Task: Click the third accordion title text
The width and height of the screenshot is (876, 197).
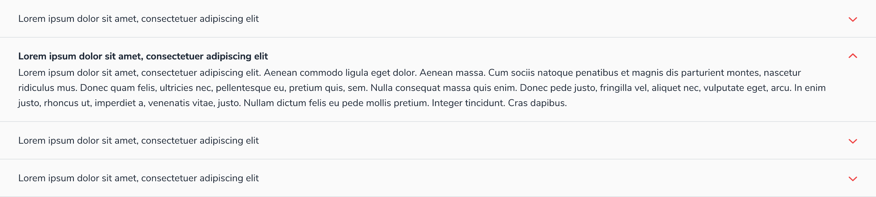Action: point(138,140)
